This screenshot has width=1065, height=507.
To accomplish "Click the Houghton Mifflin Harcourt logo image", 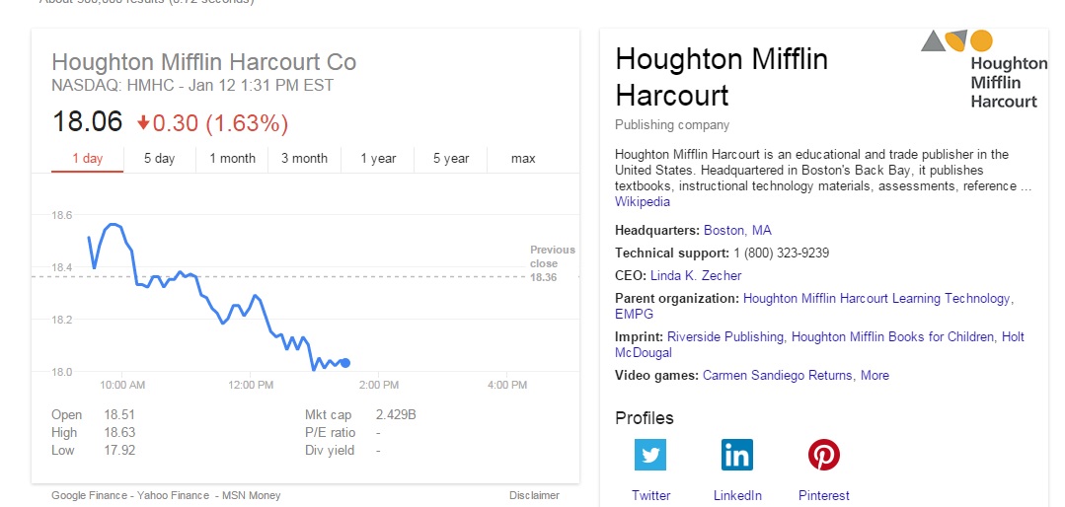I will (x=983, y=69).
